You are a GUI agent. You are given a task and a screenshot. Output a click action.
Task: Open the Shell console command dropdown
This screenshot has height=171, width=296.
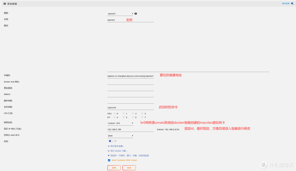pyautogui.click(x=120, y=136)
